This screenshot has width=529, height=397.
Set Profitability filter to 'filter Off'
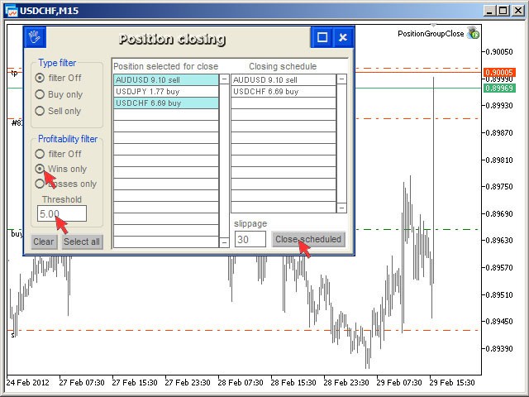tap(40, 154)
